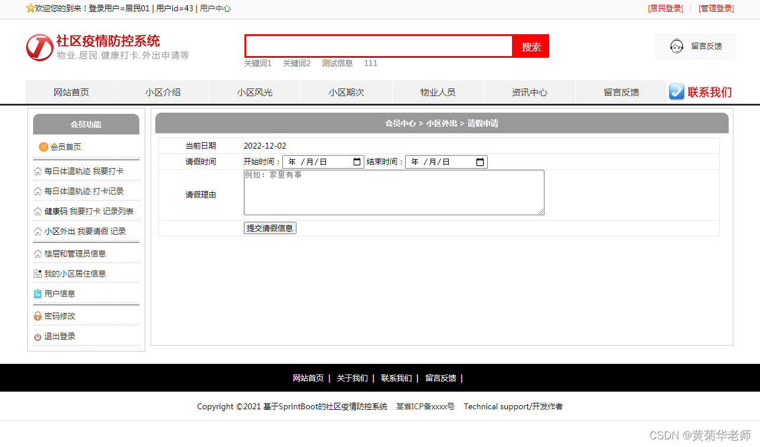
Task: Open the start time calendar picker
Action: [x=357, y=162]
